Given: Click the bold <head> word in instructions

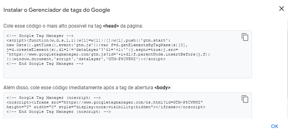Looking at the screenshot, I should click(x=111, y=26).
